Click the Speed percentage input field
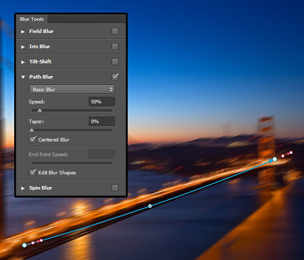Viewport: 304px width, 260px height. (102, 101)
